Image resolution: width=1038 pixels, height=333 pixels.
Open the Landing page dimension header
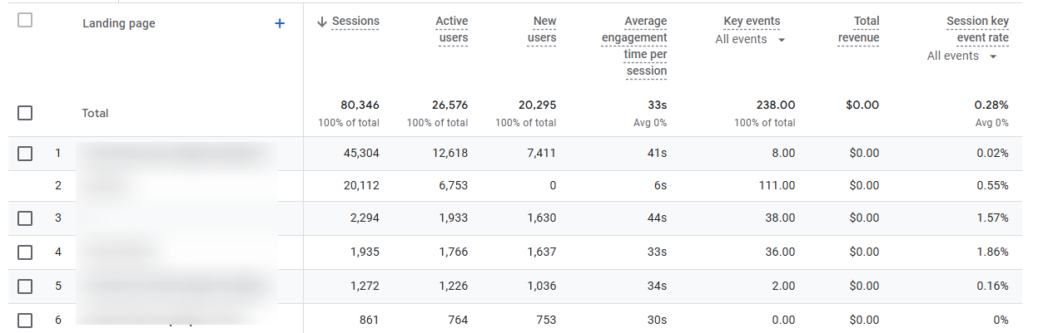coord(118,24)
